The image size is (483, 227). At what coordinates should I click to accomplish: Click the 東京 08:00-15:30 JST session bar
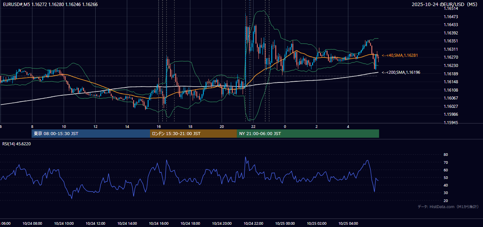[x=91, y=134]
